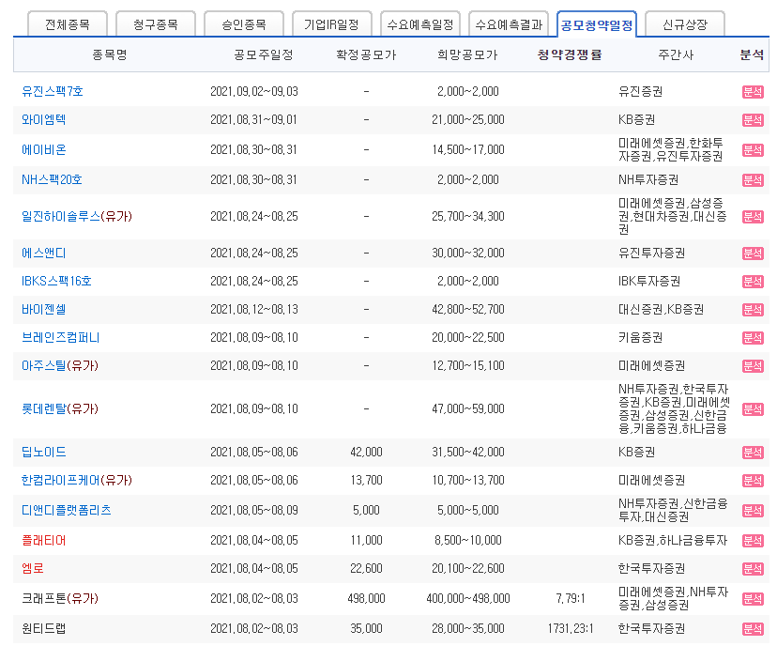Select the 승인종목 tab
This screenshot has height=646, width=777.
coord(244,24)
